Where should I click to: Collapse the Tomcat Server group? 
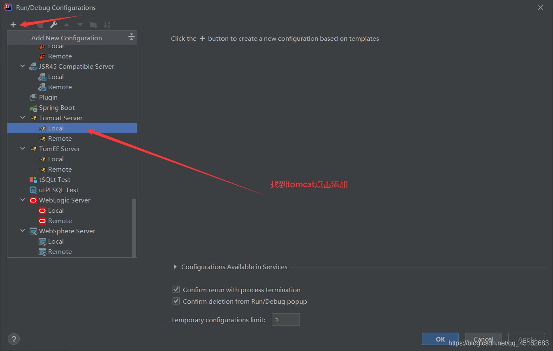23,118
